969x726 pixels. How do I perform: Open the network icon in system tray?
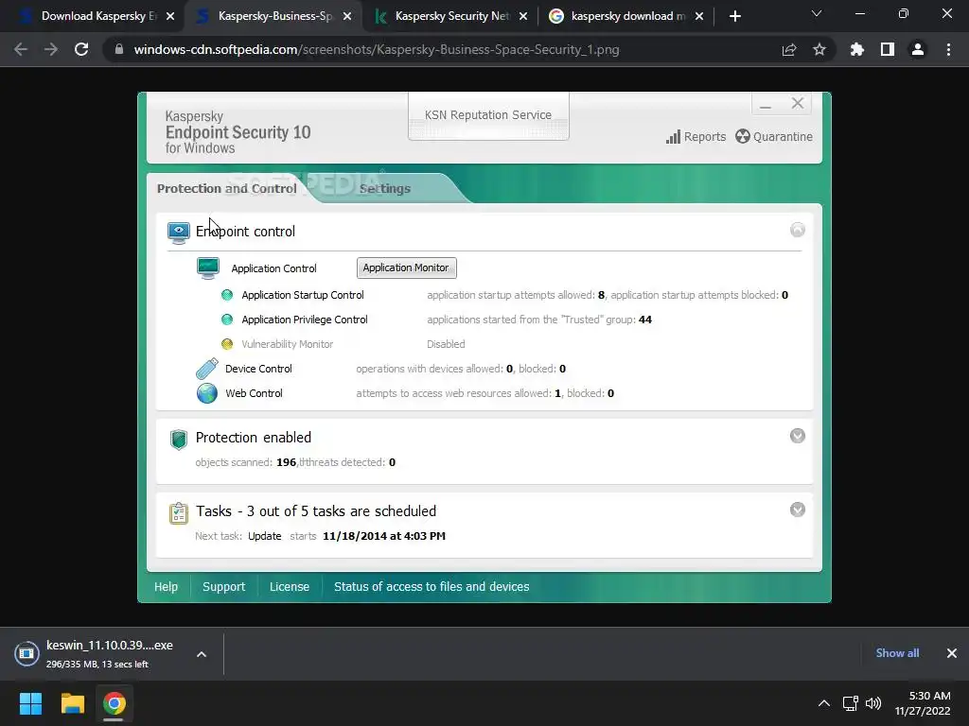(851, 703)
